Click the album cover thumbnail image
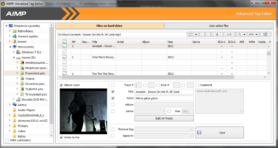Image resolution: width=278 pixels, height=148 pixels. point(83,111)
